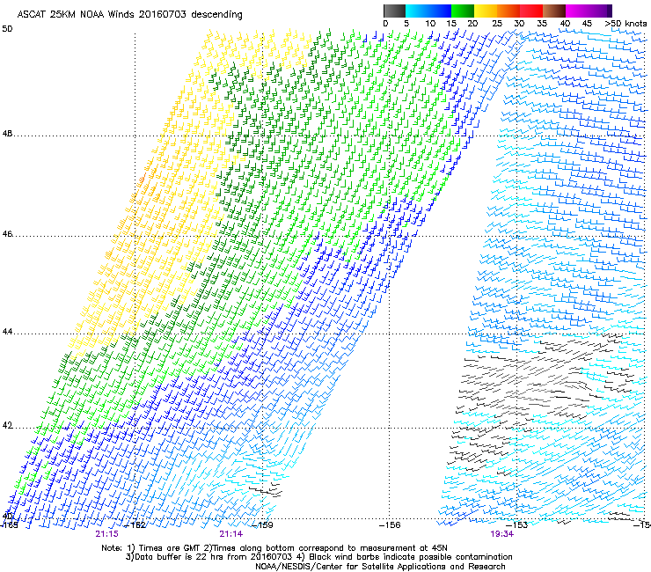Click the legend tick label '25'
Viewport: 651px width, 572px height.
tap(497, 24)
